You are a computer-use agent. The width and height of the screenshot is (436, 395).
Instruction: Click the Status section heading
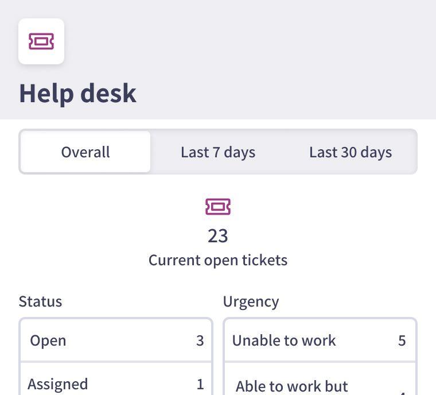pos(40,301)
